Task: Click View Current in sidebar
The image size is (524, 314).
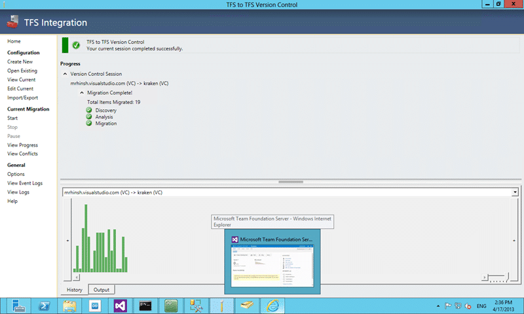Action: (x=22, y=79)
